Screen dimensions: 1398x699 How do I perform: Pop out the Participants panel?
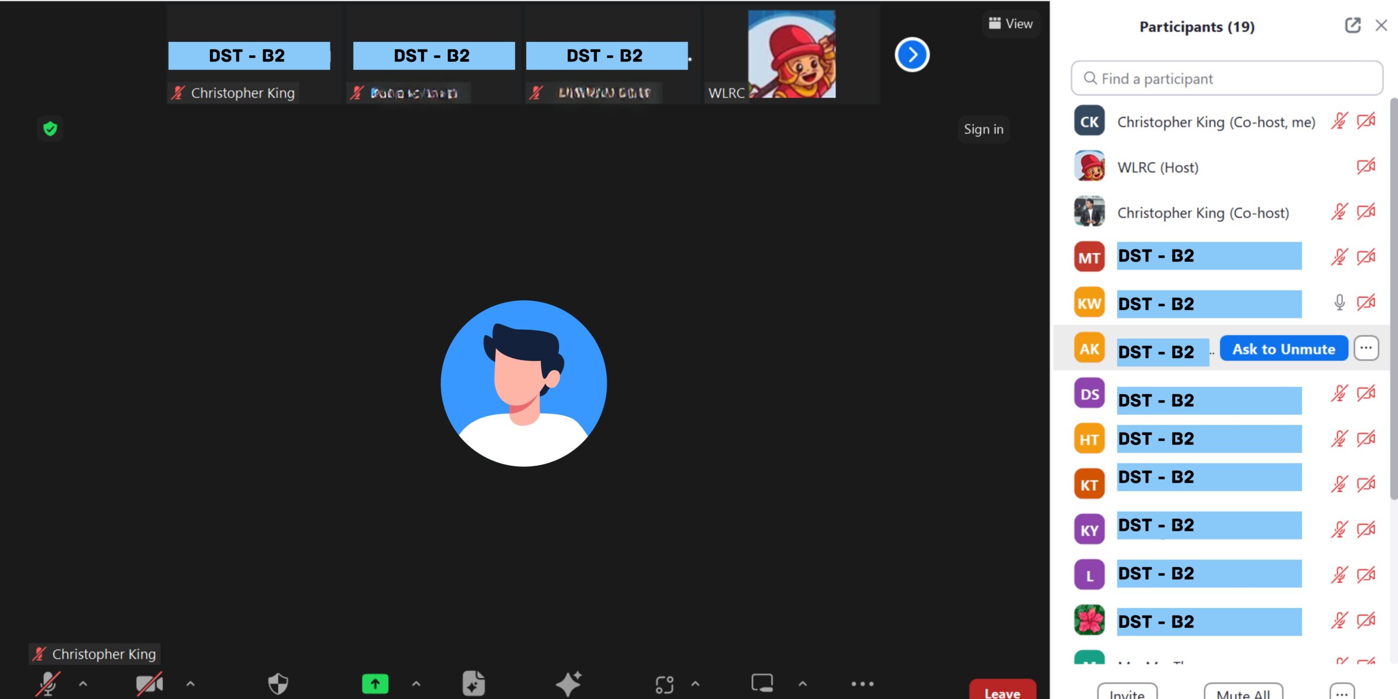tap(1352, 26)
